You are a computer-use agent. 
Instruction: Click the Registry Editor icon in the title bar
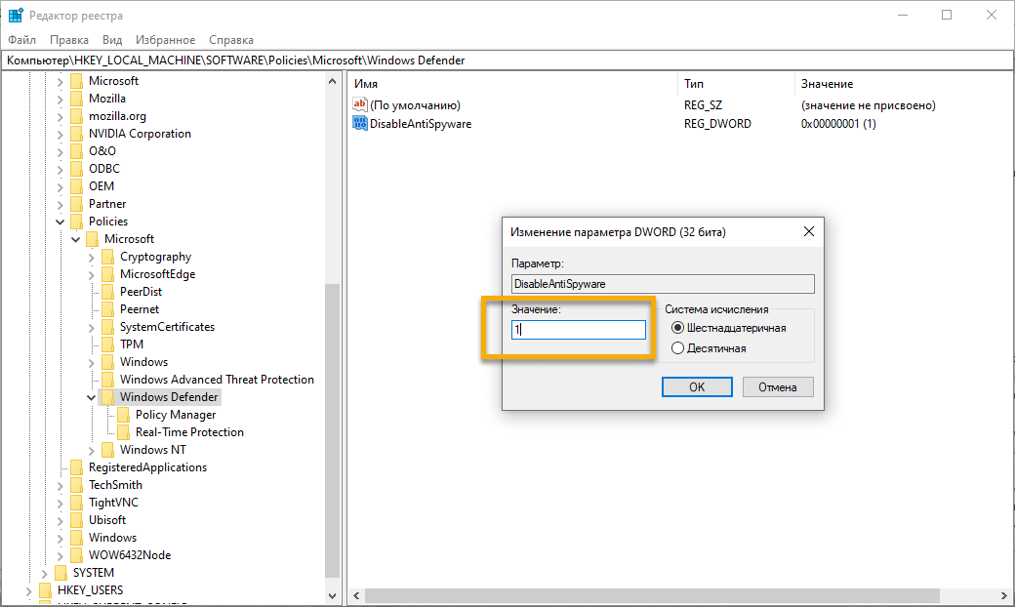point(15,15)
